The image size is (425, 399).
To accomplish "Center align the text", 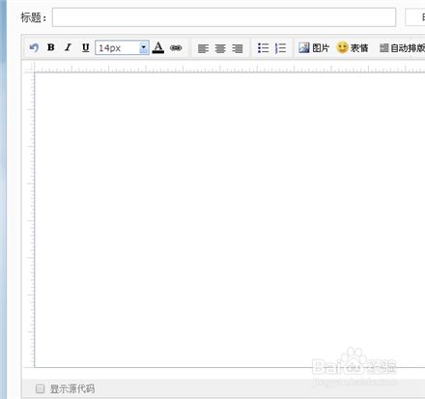I will 220,48.
